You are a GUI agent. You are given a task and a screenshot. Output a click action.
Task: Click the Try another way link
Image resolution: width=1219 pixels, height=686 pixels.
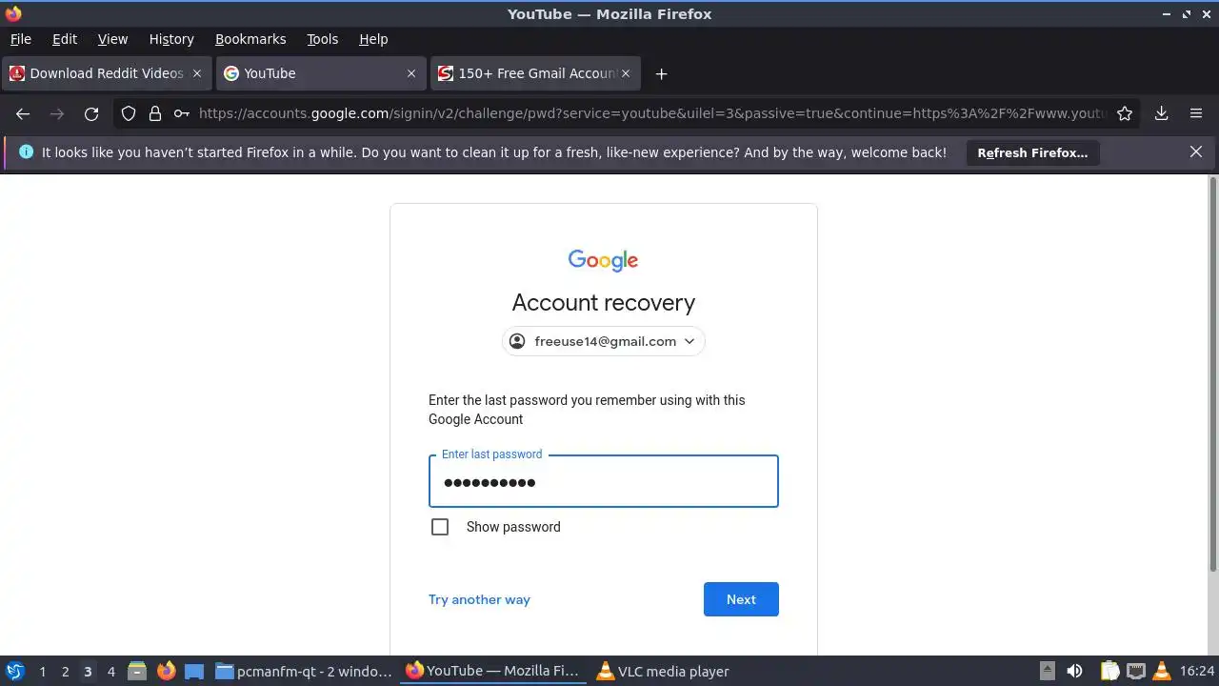click(479, 599)
